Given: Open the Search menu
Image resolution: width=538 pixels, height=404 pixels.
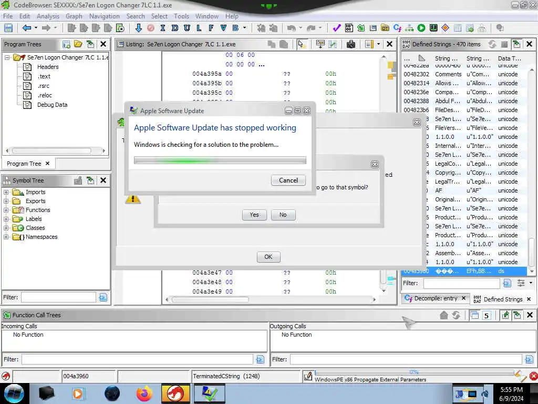Looking at the screenshot, I should (x=136, y=16).
